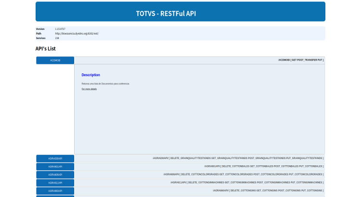Click the 'API's List' heading

coord(46,49)
